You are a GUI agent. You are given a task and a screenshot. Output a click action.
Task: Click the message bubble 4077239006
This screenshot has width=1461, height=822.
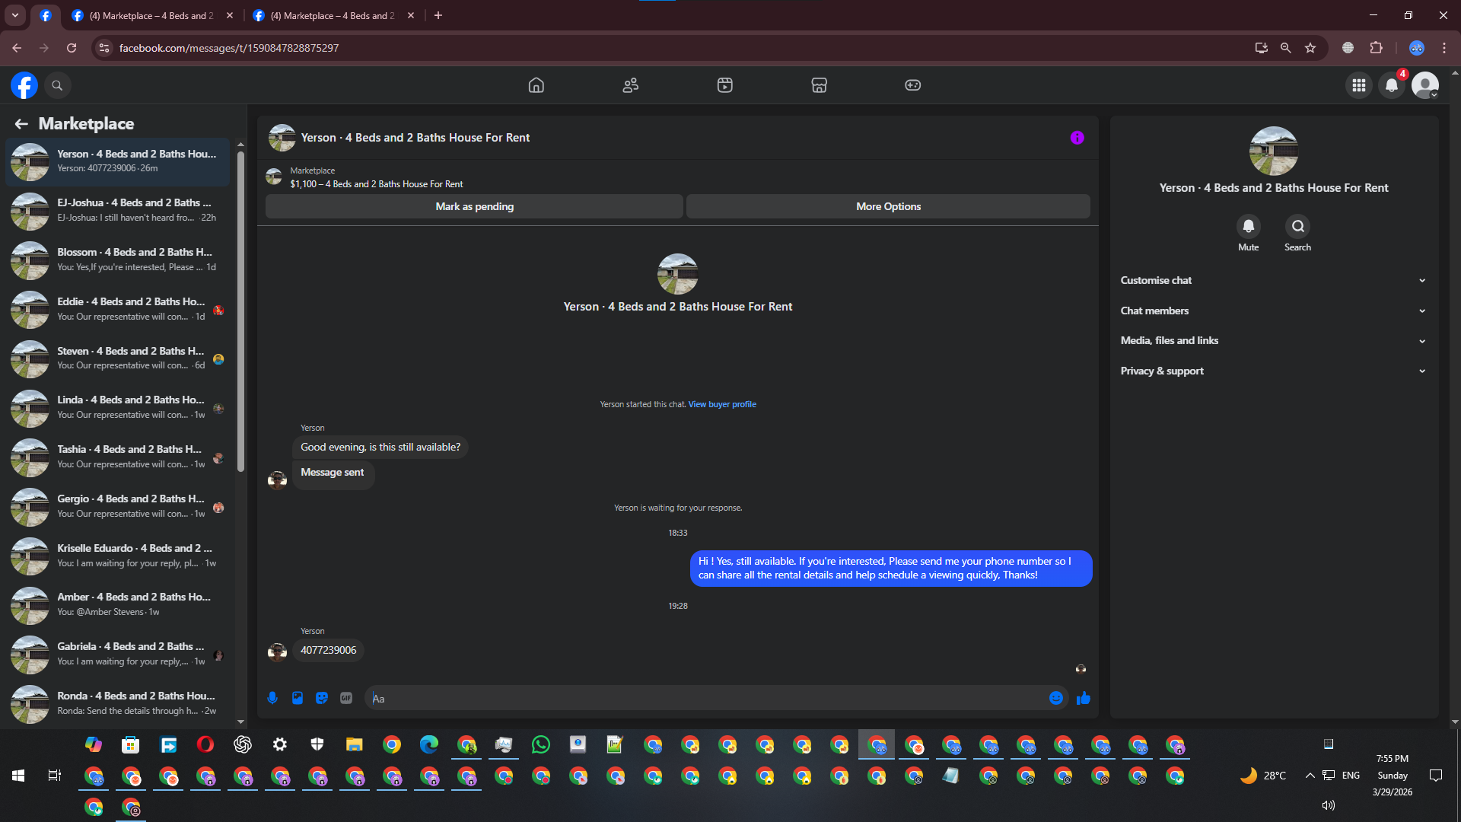tap(328, 650)
